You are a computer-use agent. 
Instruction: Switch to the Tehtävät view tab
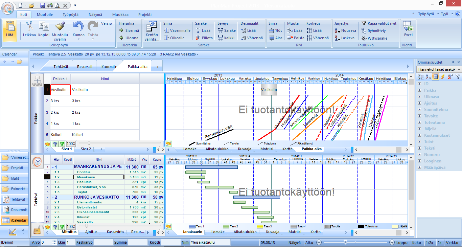61,67
